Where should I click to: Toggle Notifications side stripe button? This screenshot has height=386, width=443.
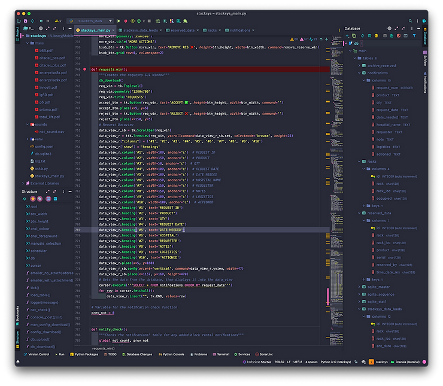point(424,83)
